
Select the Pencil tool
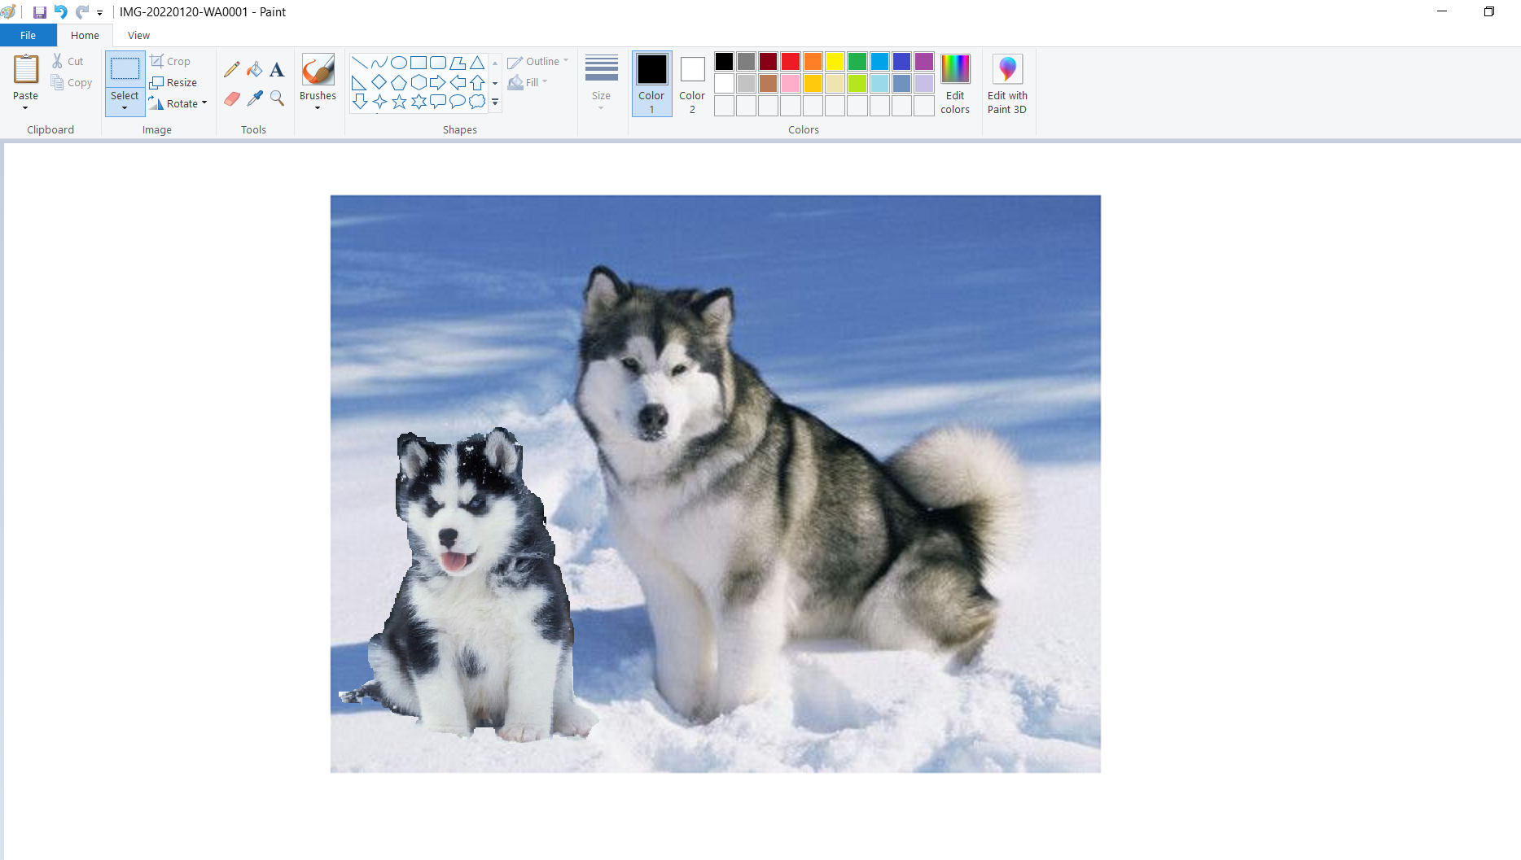tap(232, 70)
